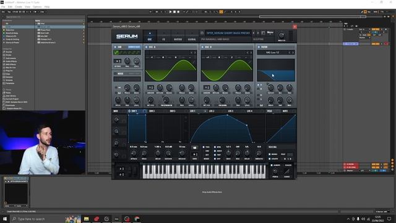Toggle LFO DOT checkbox
This screenshot has height=223, width=396.
[215, 159]
